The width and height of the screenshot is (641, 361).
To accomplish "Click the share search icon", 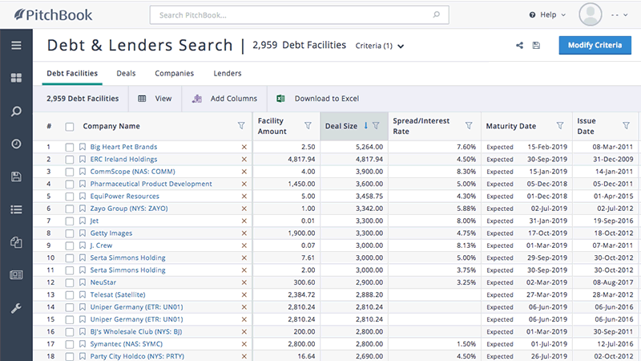I will [x=519, y=46].
